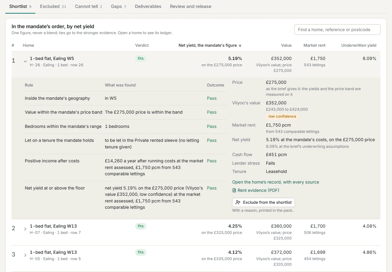Go to the Review and release tab
This screenshot has height=272, width=392.
click(190, 7)
